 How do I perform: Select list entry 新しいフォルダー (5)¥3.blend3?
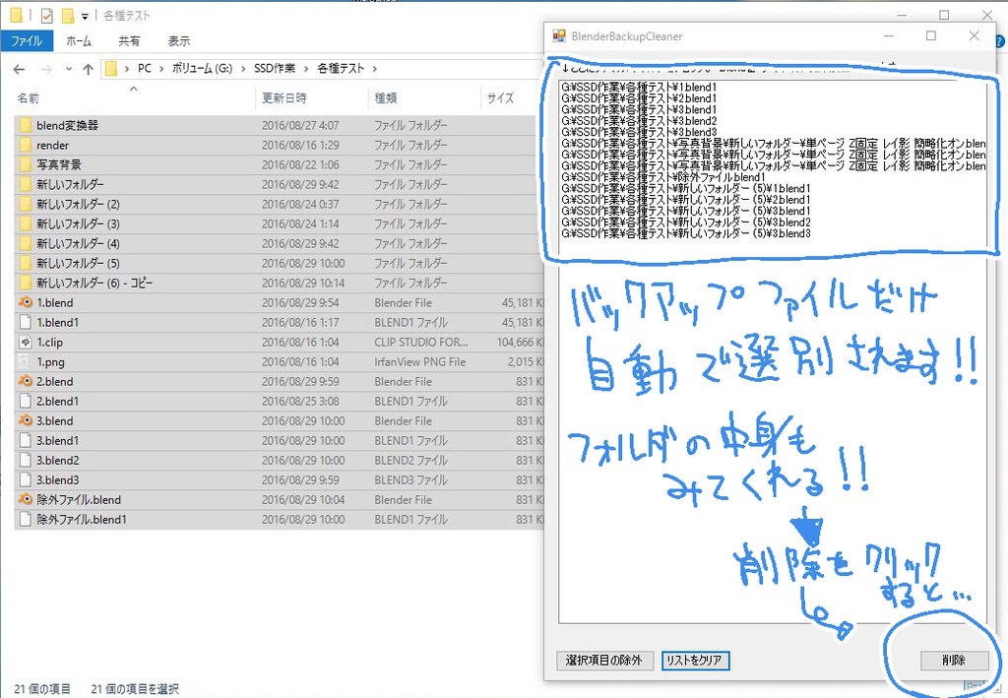click(686, 233)
